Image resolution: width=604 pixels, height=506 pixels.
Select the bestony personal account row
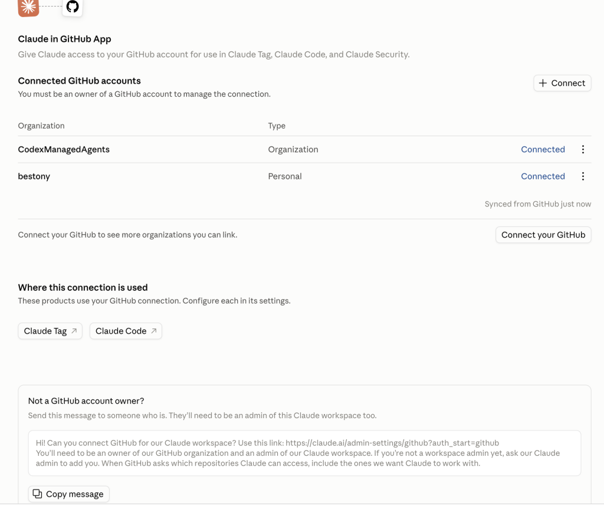click(304, 176)
